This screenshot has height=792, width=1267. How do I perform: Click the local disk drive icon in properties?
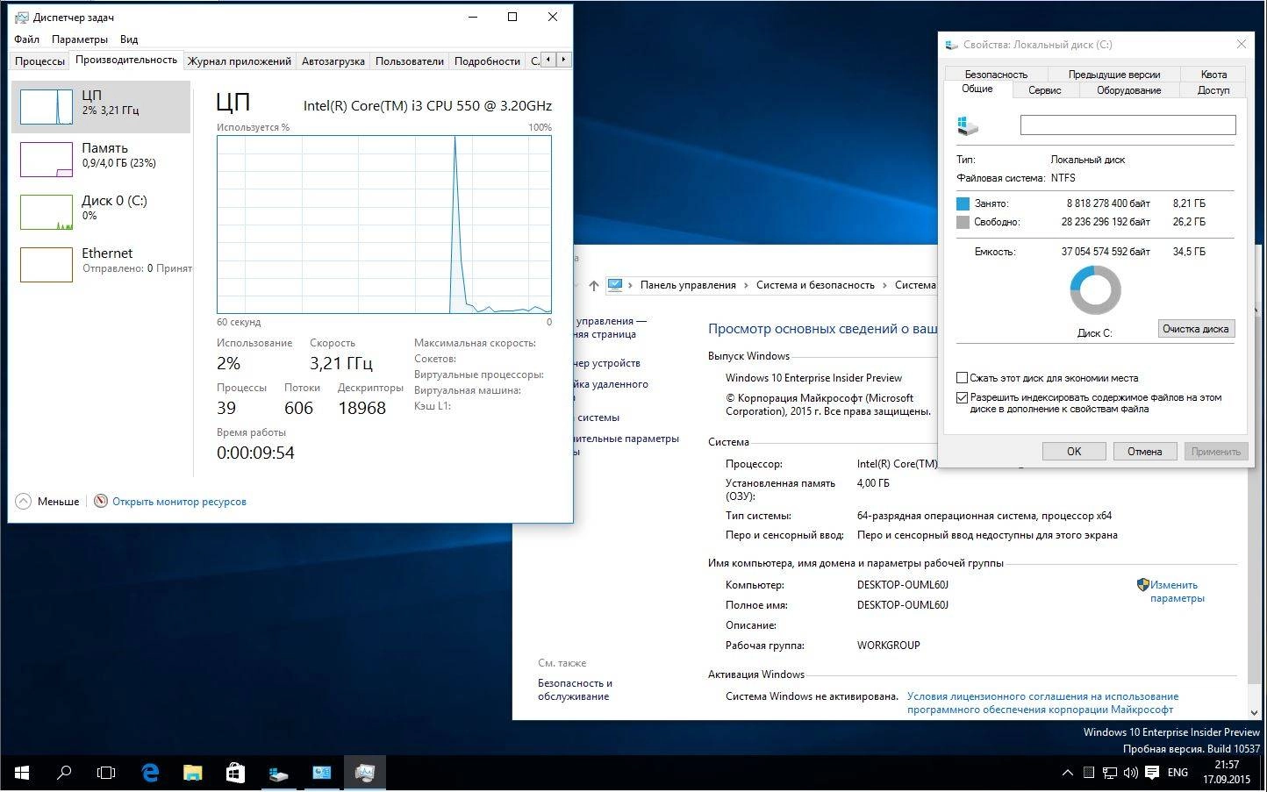tap(968, 125)
